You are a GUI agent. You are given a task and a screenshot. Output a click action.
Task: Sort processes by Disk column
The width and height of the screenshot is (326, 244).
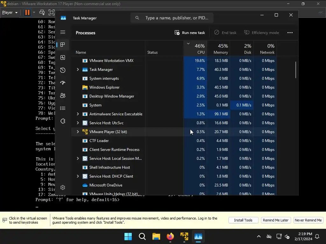242,49
